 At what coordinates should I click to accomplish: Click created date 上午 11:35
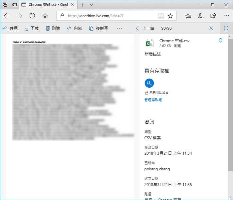pos(168,185)
